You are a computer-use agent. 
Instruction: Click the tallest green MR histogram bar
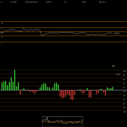(x=15, y=80)
